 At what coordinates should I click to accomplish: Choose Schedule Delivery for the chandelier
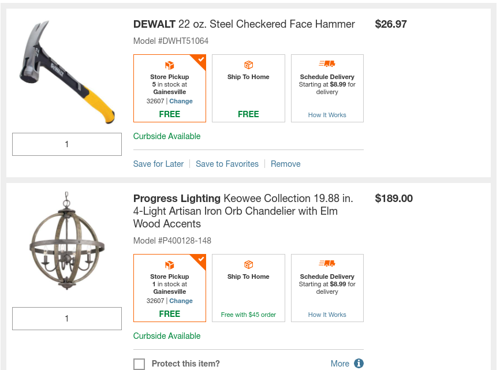pos(327,288)
